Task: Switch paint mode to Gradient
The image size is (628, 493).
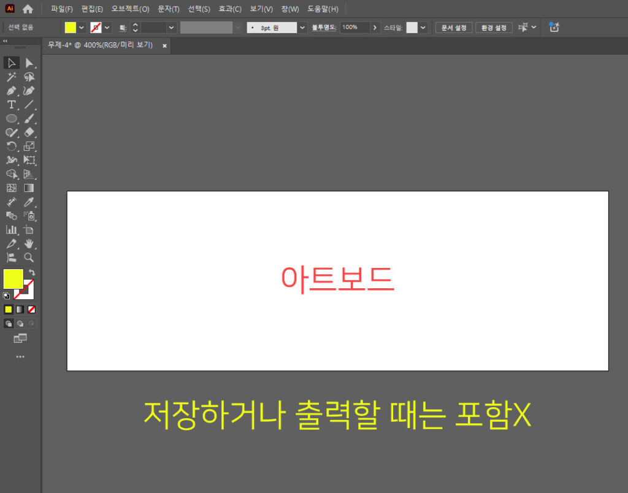Action: pyautogui.click(x=20, y=310)
